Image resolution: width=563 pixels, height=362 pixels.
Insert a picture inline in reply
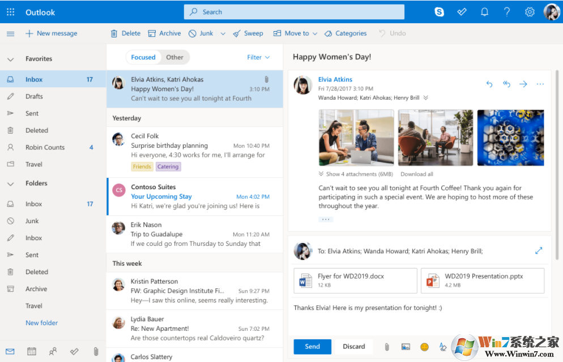click(406, 347)
